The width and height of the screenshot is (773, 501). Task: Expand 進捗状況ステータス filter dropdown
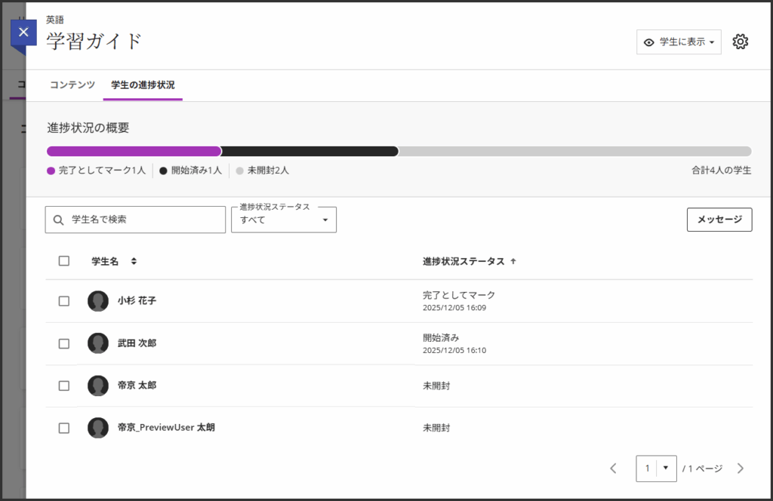point(284,220)
